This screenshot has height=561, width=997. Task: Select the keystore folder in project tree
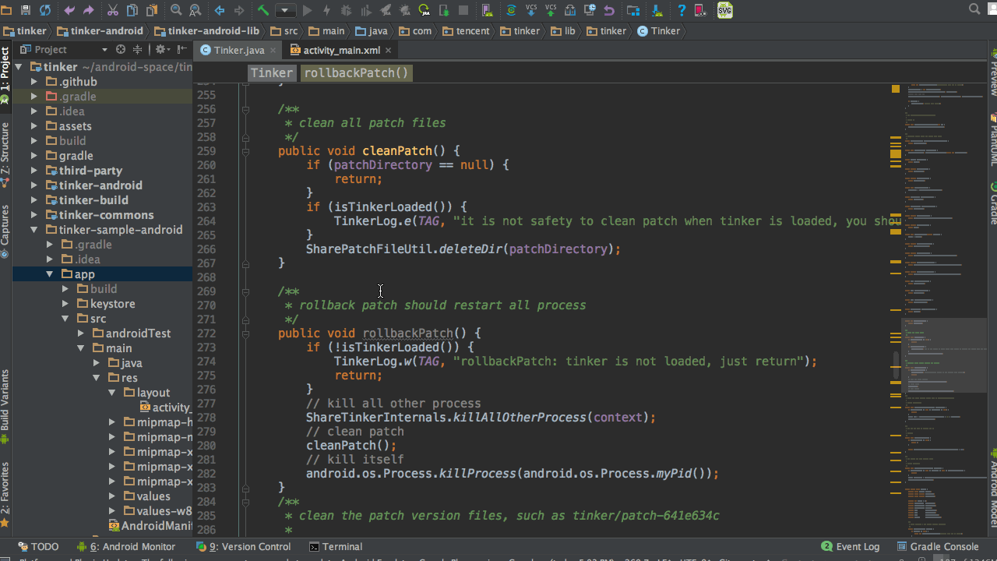(112, 304)
